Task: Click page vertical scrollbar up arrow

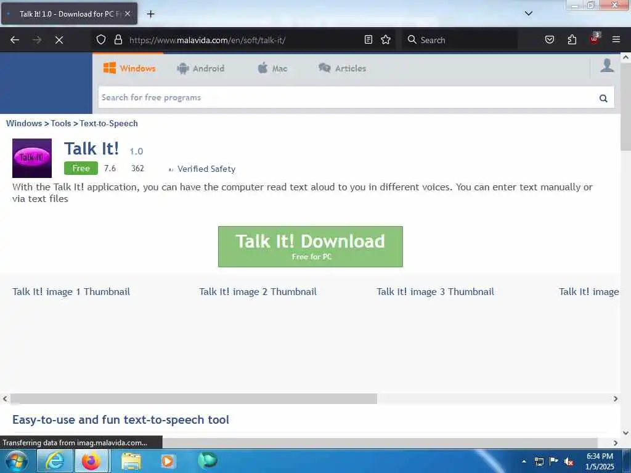Action: click(626, 57)
